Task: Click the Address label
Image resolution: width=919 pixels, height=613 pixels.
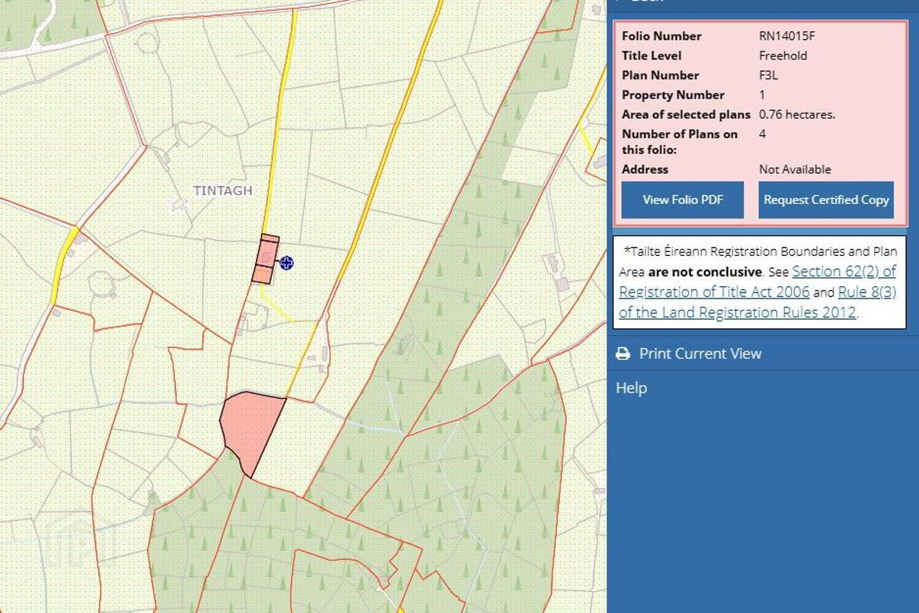Action: [x=645, y=169]
